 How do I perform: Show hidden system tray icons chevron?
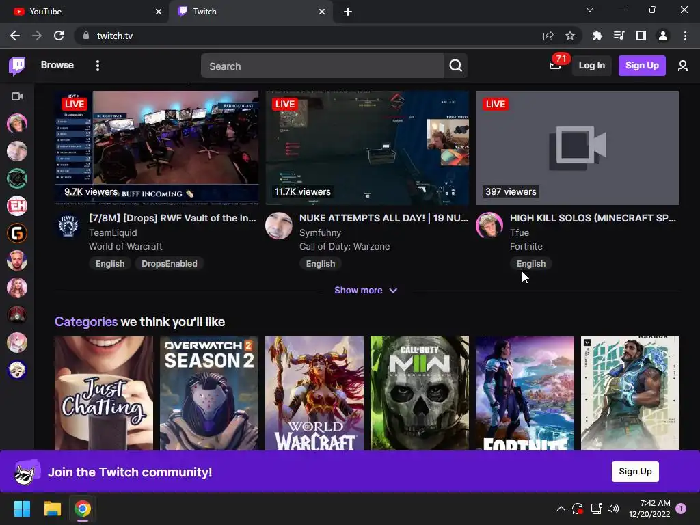561,509
